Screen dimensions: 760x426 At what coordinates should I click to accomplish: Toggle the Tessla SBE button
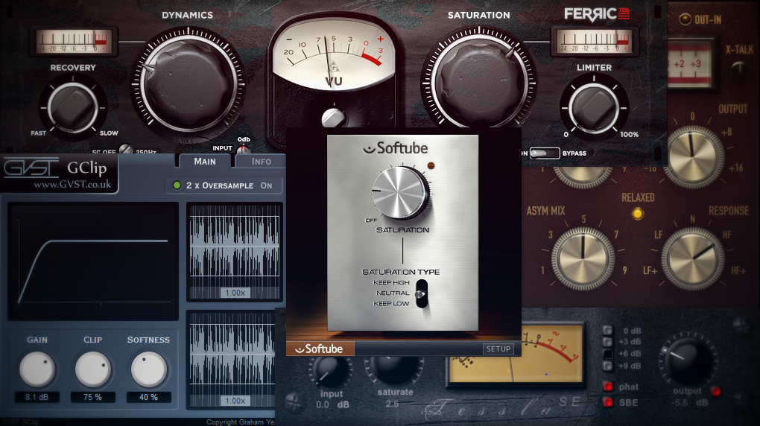[607, 402]
